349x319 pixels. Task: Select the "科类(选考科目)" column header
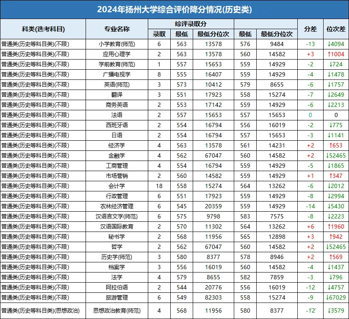(43, 29)
